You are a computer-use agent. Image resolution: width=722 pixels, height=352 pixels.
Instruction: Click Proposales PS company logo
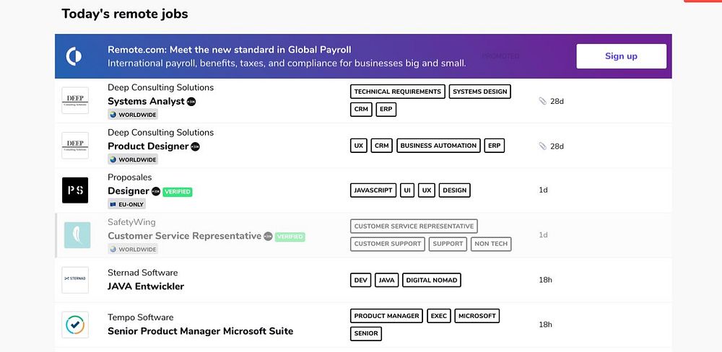75,190
